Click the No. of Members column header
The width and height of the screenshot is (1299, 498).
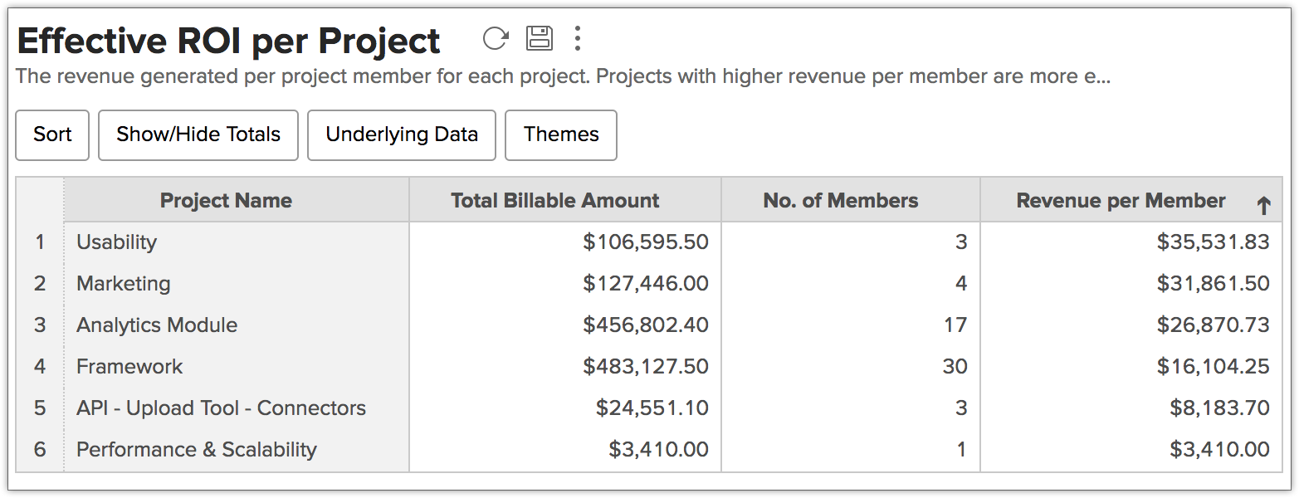(x=841, y=201)
